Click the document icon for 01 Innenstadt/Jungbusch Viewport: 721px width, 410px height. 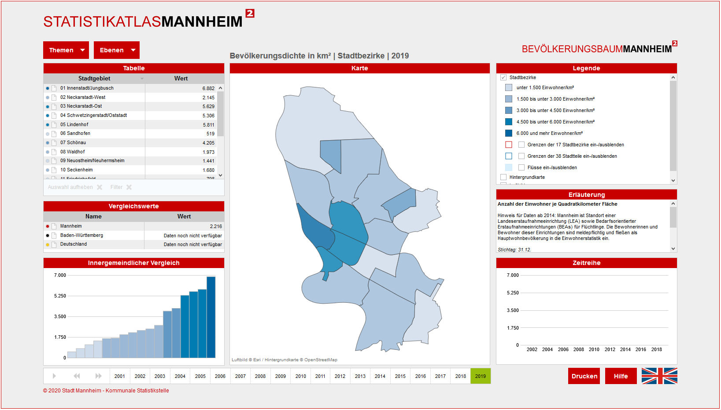coord(54,88)
